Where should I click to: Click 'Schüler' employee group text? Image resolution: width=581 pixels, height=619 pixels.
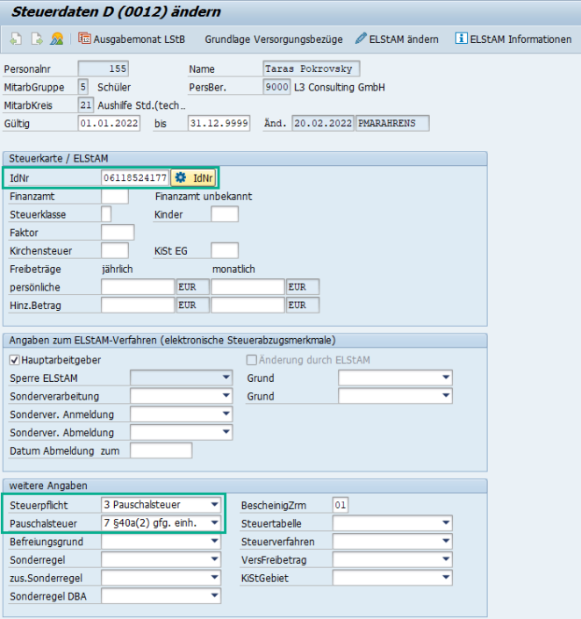tap(114, 87)
